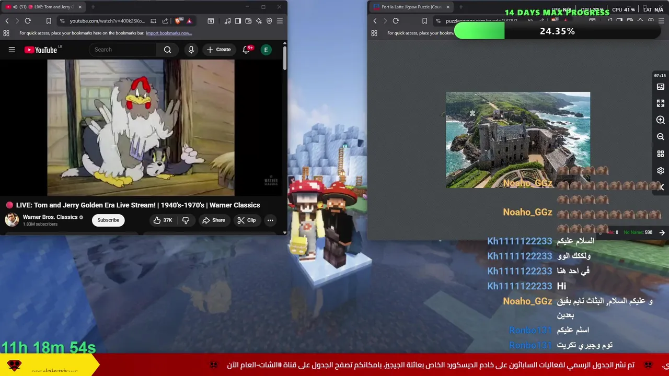Open new tab in puzzle window

click(461, 7)
